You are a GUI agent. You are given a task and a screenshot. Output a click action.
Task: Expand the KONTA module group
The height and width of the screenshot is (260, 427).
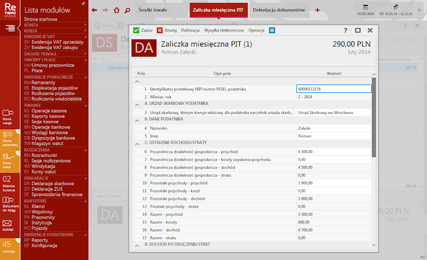pyautogui.click(x=85, y=25)
